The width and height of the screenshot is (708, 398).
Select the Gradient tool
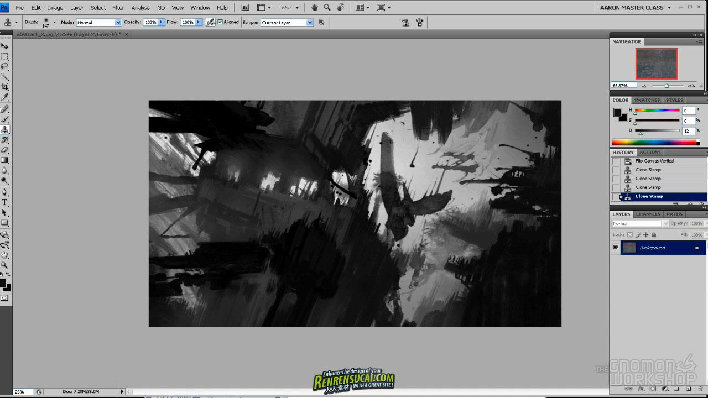(5, 160)
